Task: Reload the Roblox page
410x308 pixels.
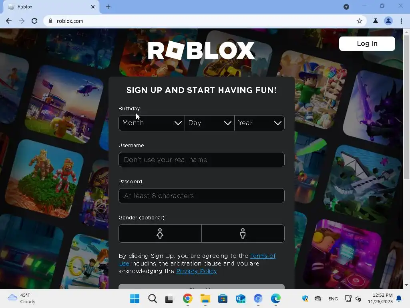Action: coord(34,21)
